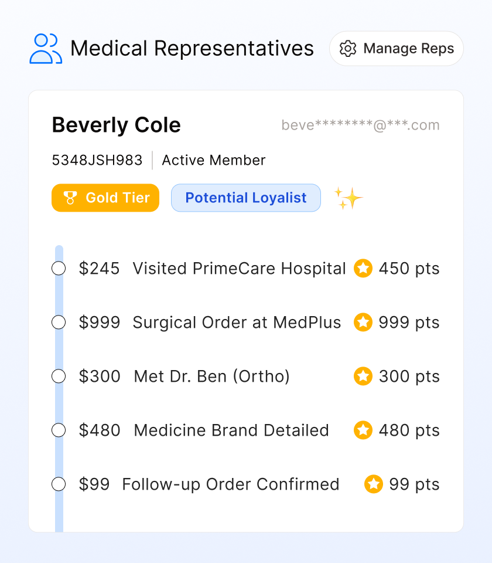This screenshot has height=563, width=492.
Task: Click the Gold Tier badge
Action: click(105, 198)
